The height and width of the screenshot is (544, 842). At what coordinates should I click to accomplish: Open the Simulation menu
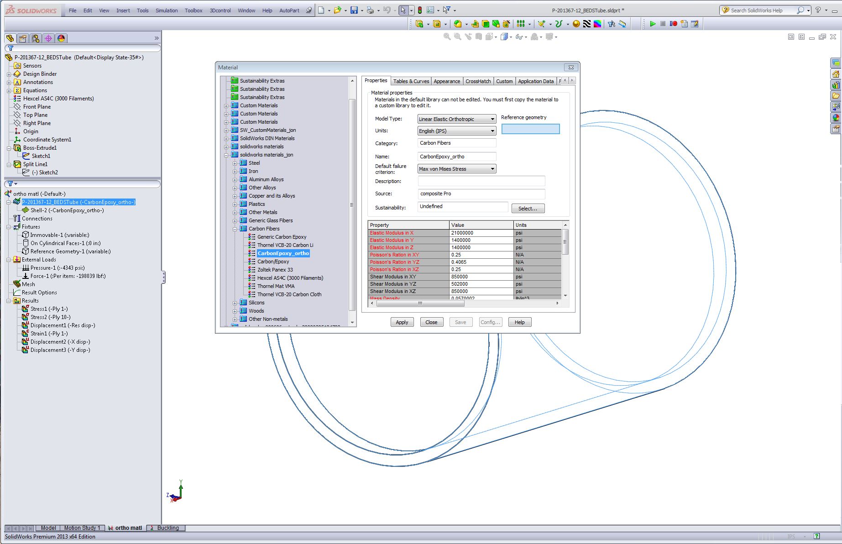click(167, 10)
